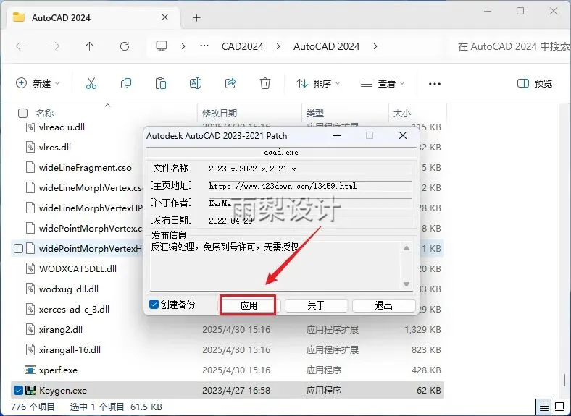This screenshot has height=416, width=571.
Task: Sort by the 修改日期 column header
Action: (x=220, y=114)
